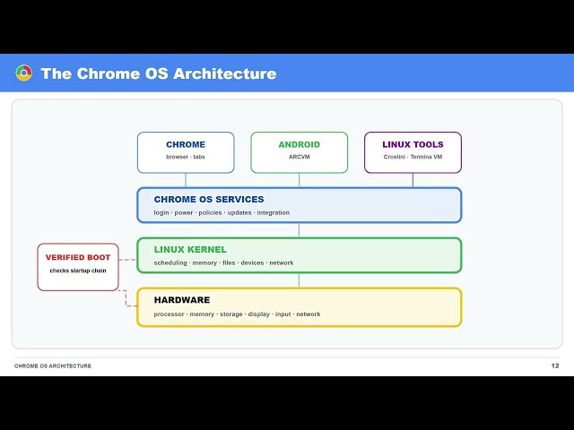Click 'login · power · policies · updates · integration' line
This screenshot has width=574, height=430.
[222, 212]
